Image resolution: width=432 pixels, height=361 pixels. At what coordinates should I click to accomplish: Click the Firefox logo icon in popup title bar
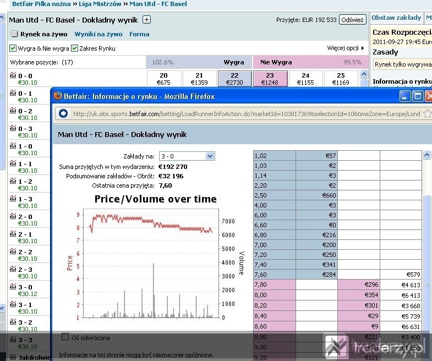tap(58, 96)
